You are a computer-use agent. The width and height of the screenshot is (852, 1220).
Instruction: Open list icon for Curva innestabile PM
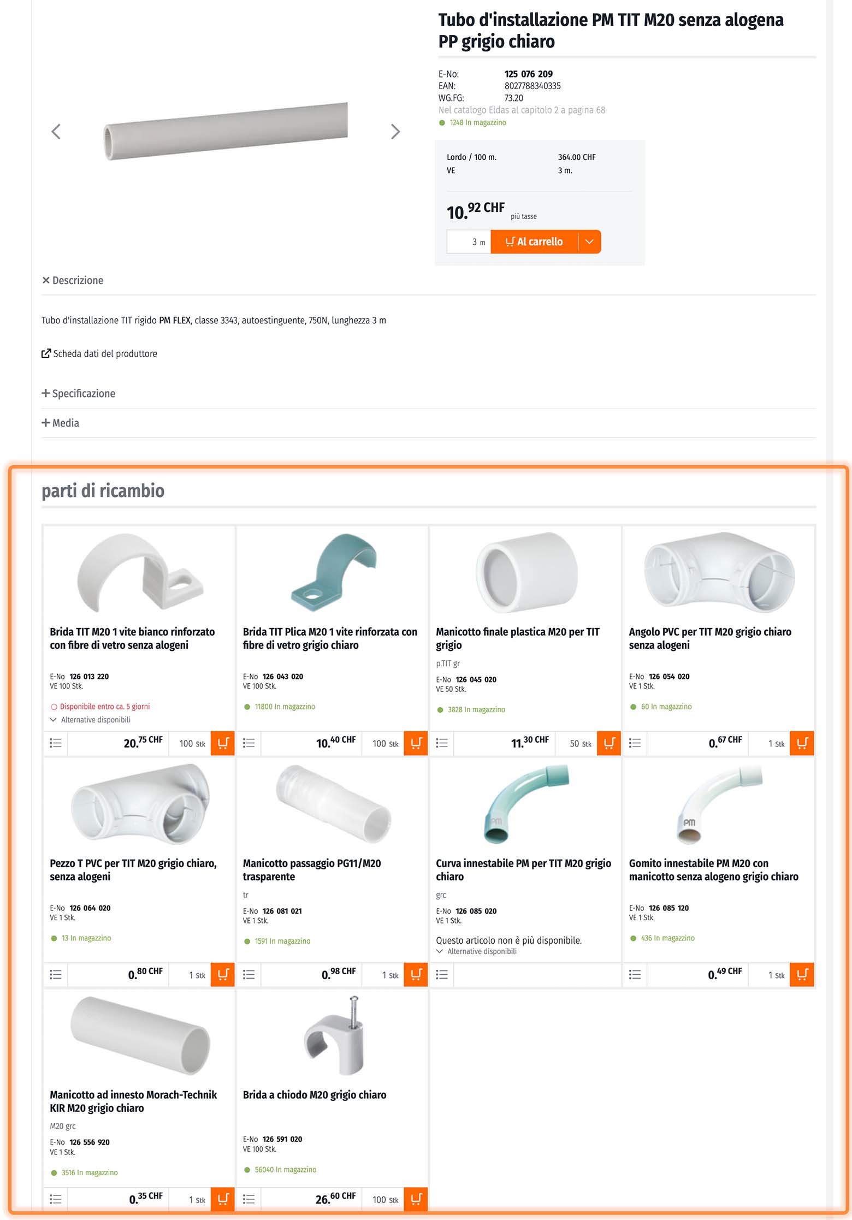(x=442, y=975)
